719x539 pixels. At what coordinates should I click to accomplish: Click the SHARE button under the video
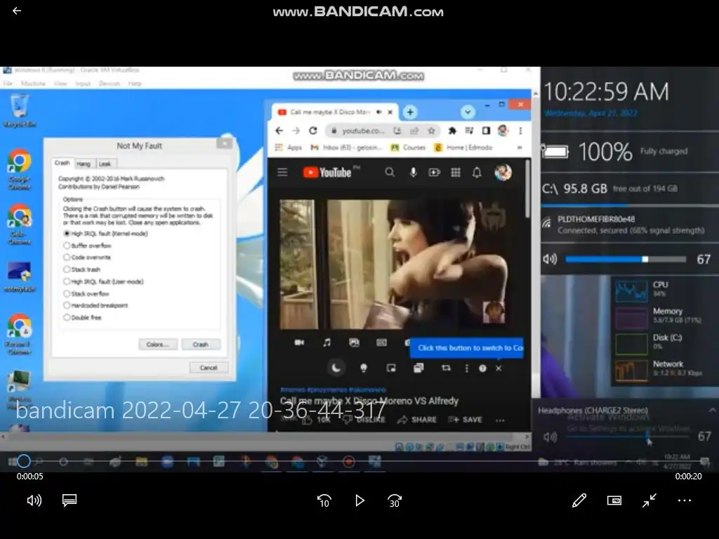pyautogui.click(x=417, y=420)
